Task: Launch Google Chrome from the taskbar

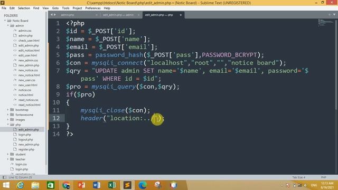Action: click(66, 185)
